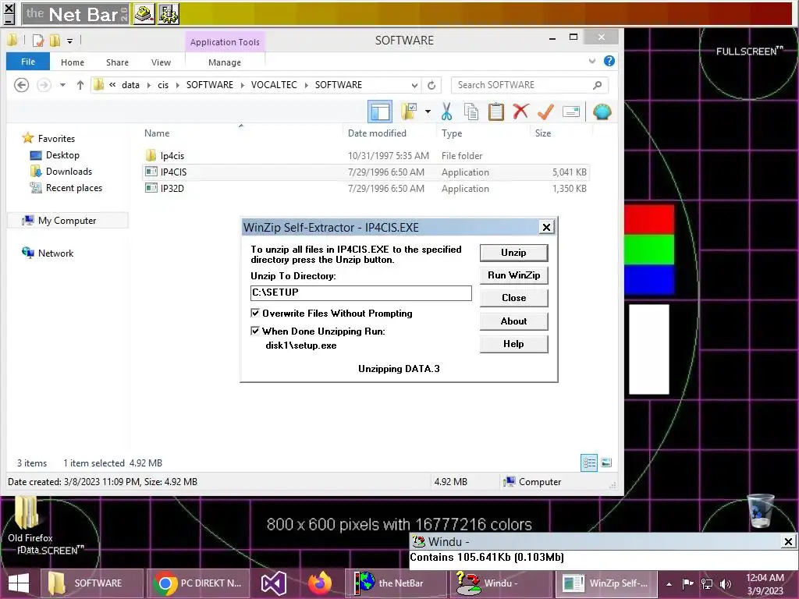Expand the address bar history dropdown
Image resolution: width=799 pixels, height=599 pixels.
(415, 85)
